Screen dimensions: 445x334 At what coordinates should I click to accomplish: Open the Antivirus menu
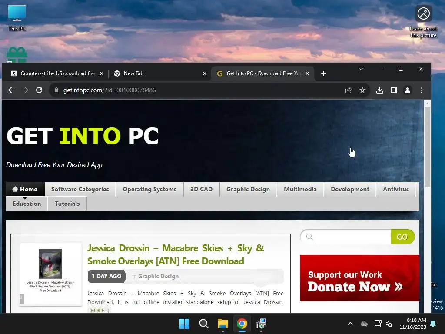[396, 189]
